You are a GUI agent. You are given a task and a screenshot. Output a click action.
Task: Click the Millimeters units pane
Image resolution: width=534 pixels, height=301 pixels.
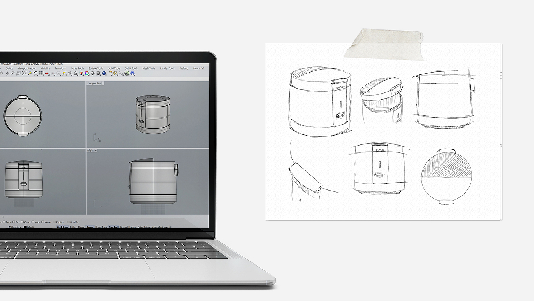pyautogui.click(x=15, y=227)
